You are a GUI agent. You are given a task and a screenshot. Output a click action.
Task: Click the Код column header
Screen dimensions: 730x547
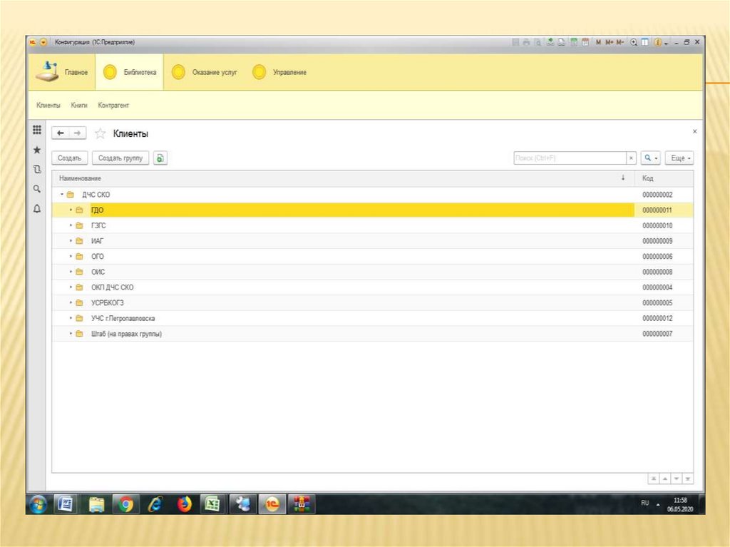click(664, 178)
